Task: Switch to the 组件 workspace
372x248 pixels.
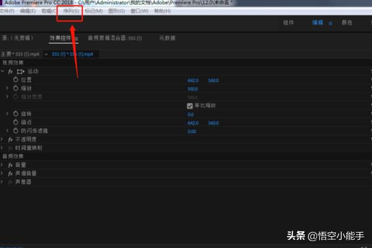Action: [288, 22]
